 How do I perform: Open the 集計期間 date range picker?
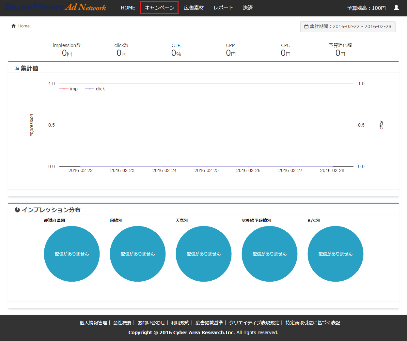348,26
